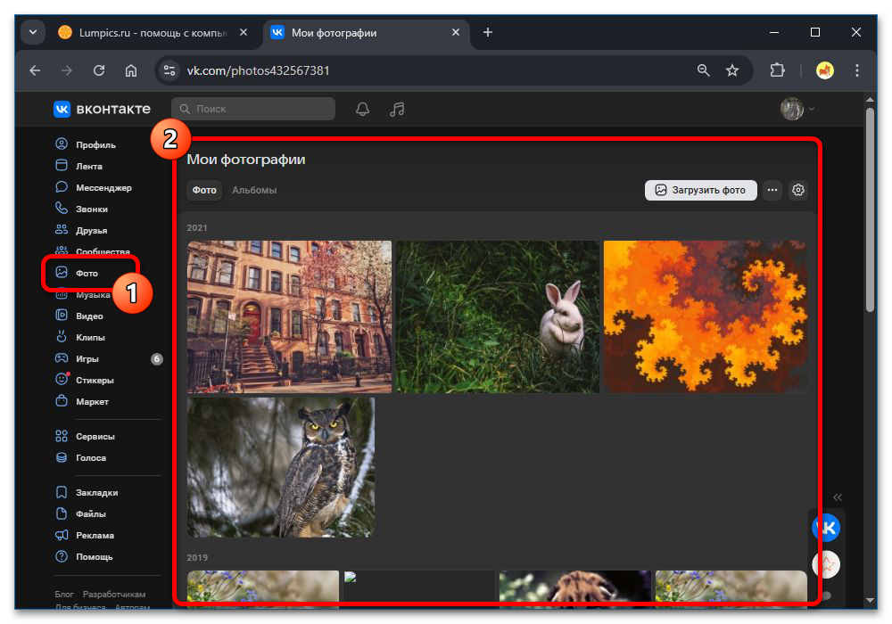Screen dimensions: 892x624
Task: Click the ВКонтакте logo
Action: pyautogui.click(x=103, y=109)
